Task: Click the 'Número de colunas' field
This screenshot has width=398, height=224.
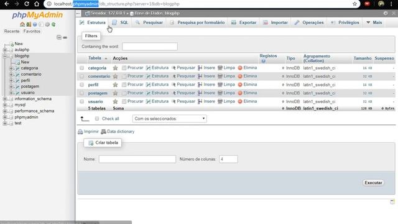Action: click(x=228, y=159)
